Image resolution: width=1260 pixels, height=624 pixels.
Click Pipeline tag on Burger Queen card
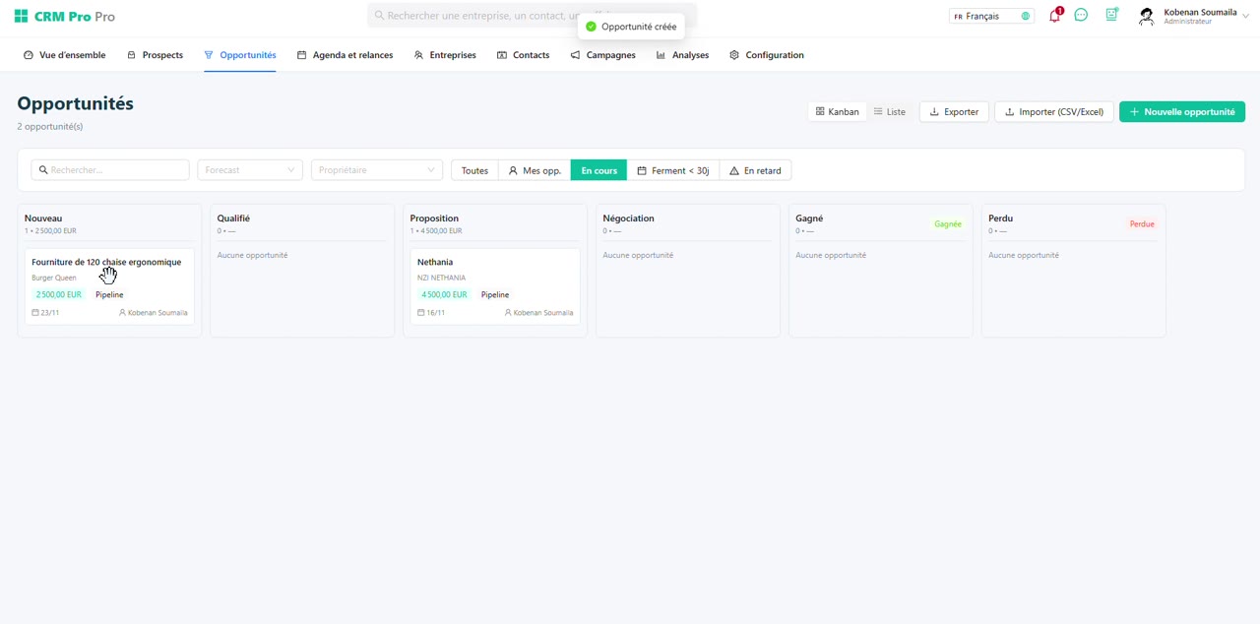click(x=109, y=294)
